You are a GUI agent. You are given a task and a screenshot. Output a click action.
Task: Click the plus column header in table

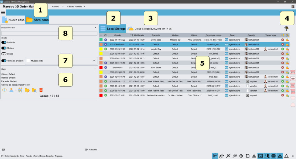[x=101, y=35]
